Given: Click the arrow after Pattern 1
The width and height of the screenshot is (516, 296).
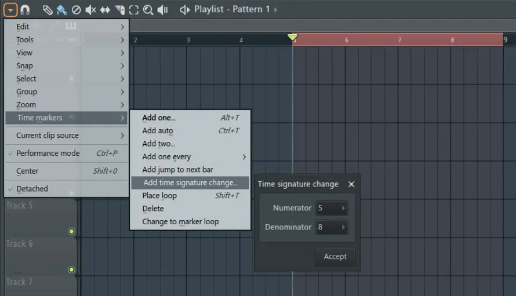Looking at the screenshot, I should 276,10.
